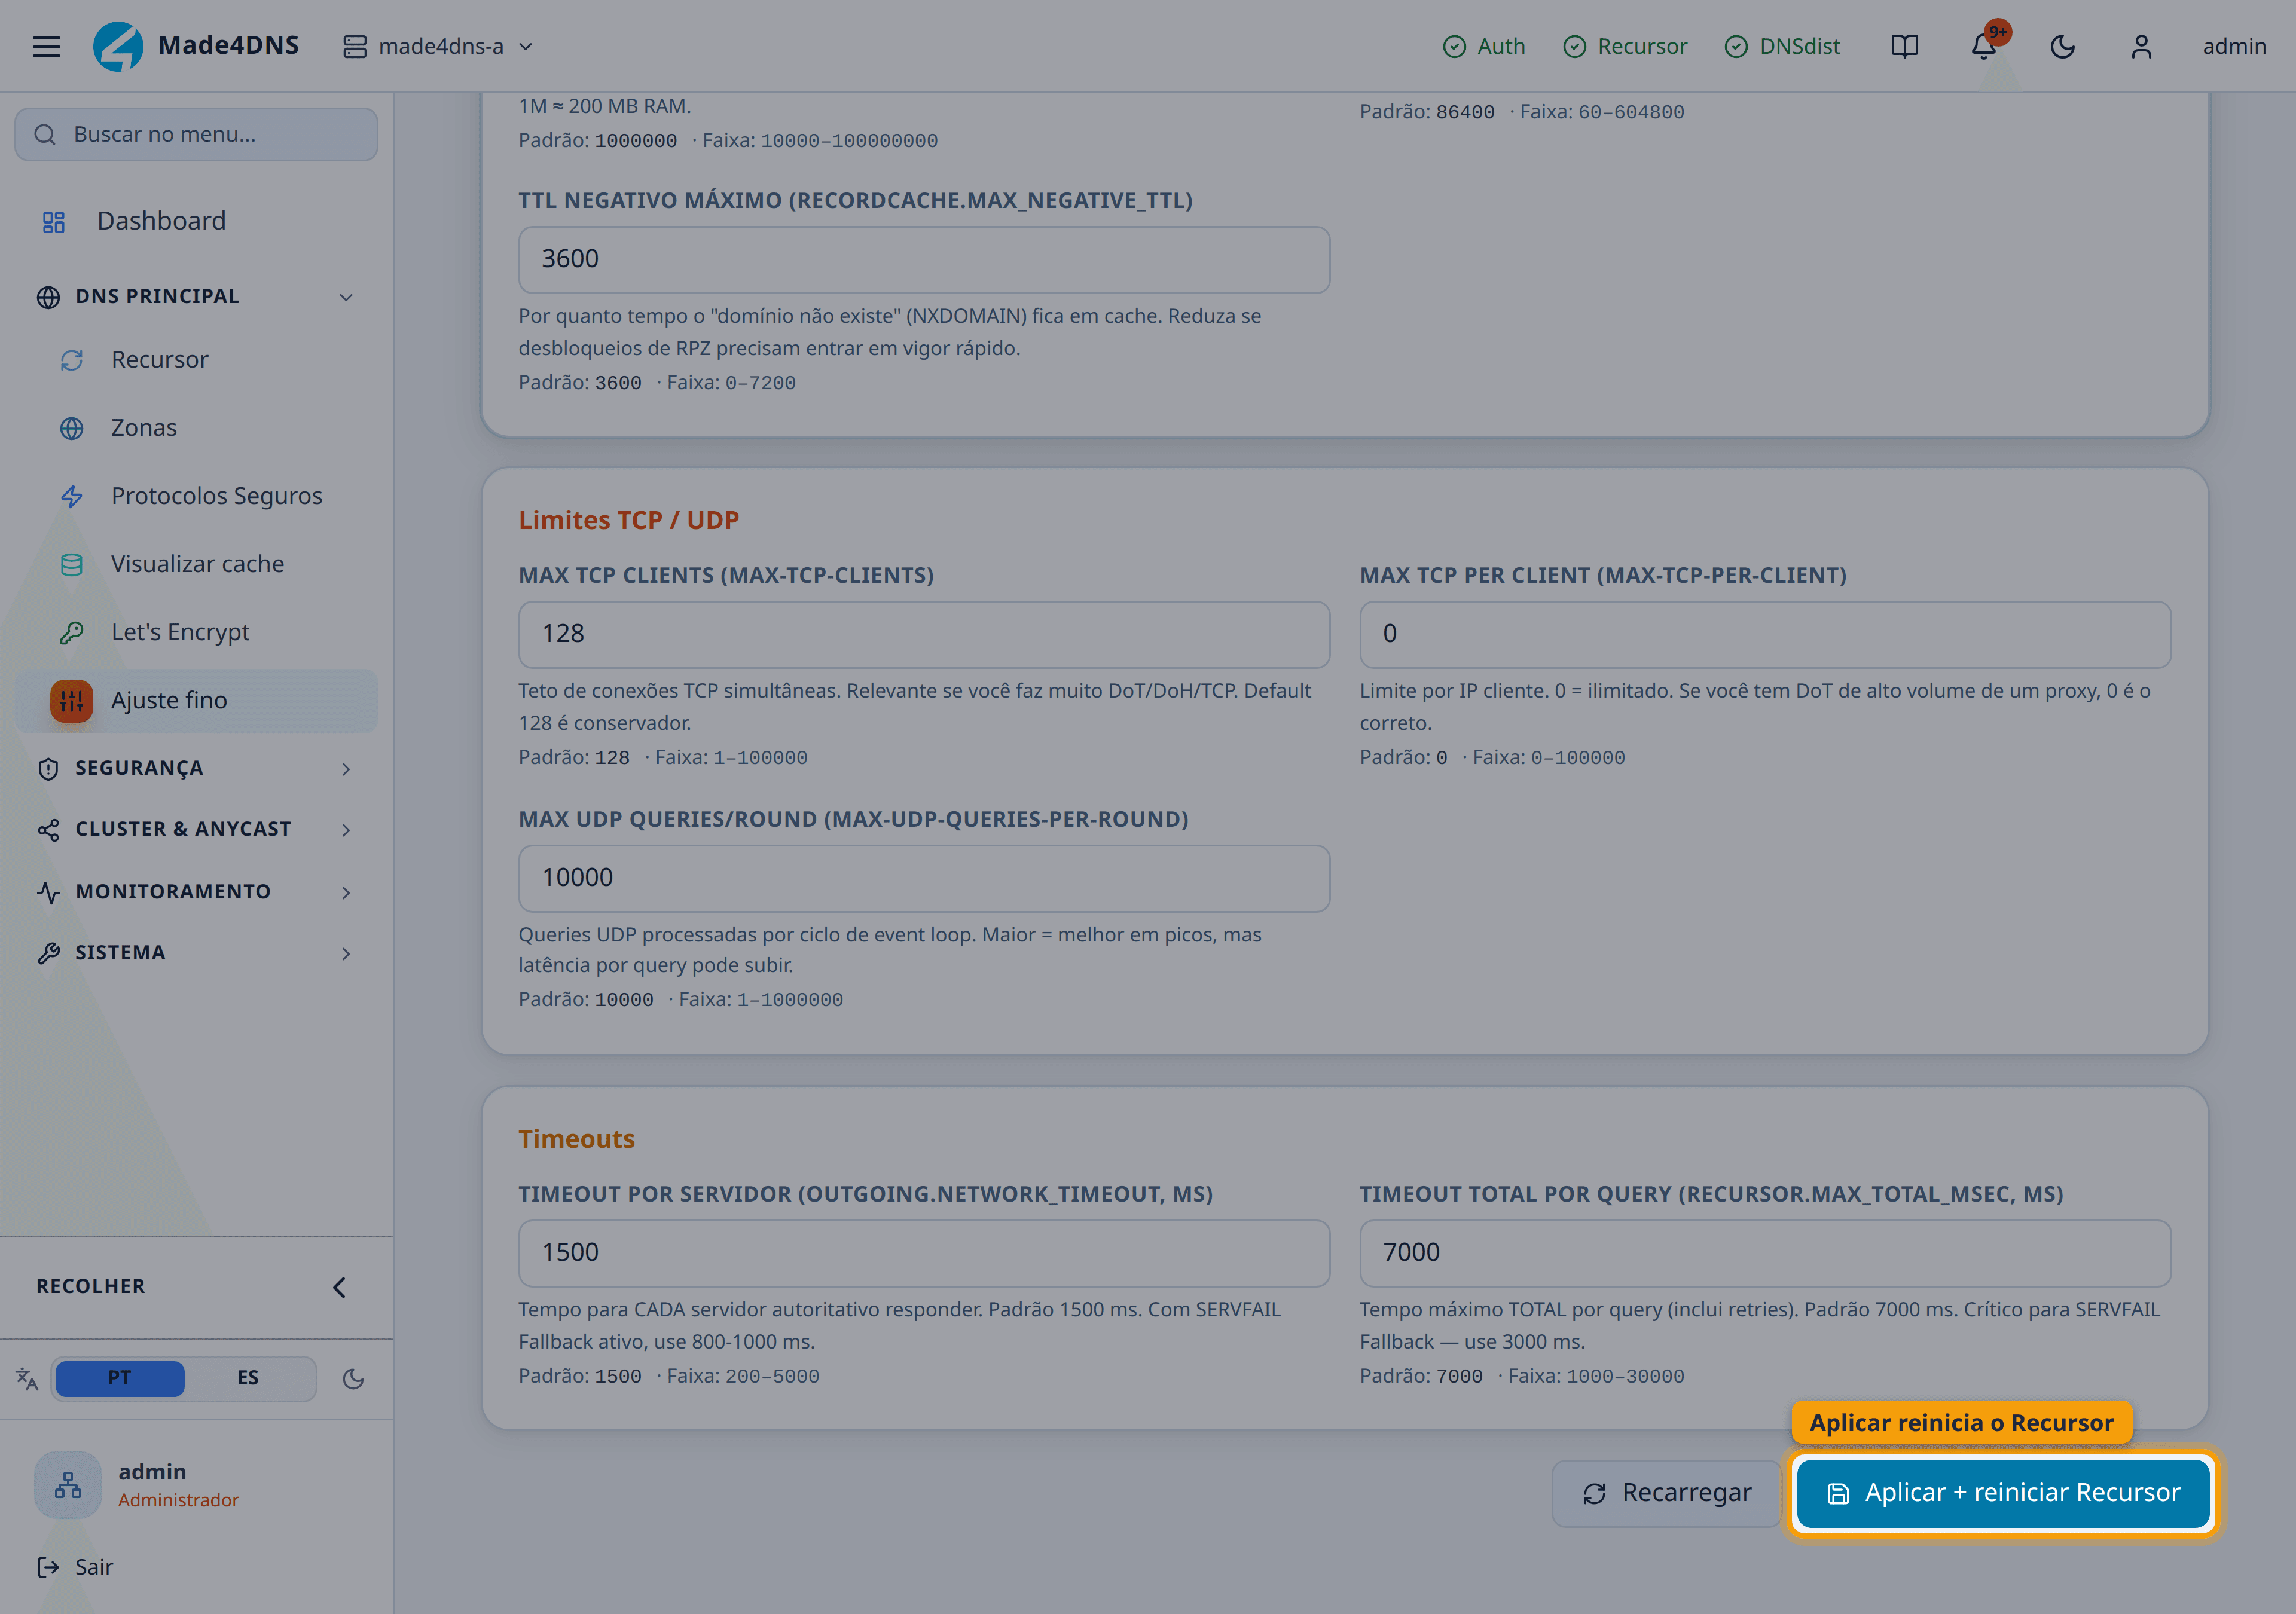Viewport: 2296px width, 1614px height.
Task: Select the Ajuste fino menu item
Action: tap(196, 701)
